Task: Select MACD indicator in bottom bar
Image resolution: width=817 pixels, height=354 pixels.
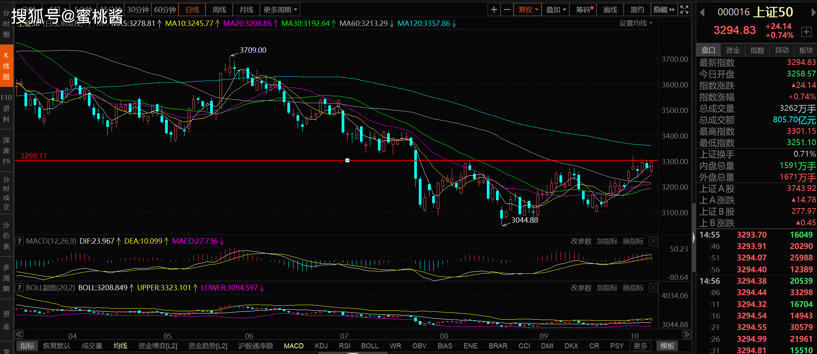Action: [x=294, y=346]
